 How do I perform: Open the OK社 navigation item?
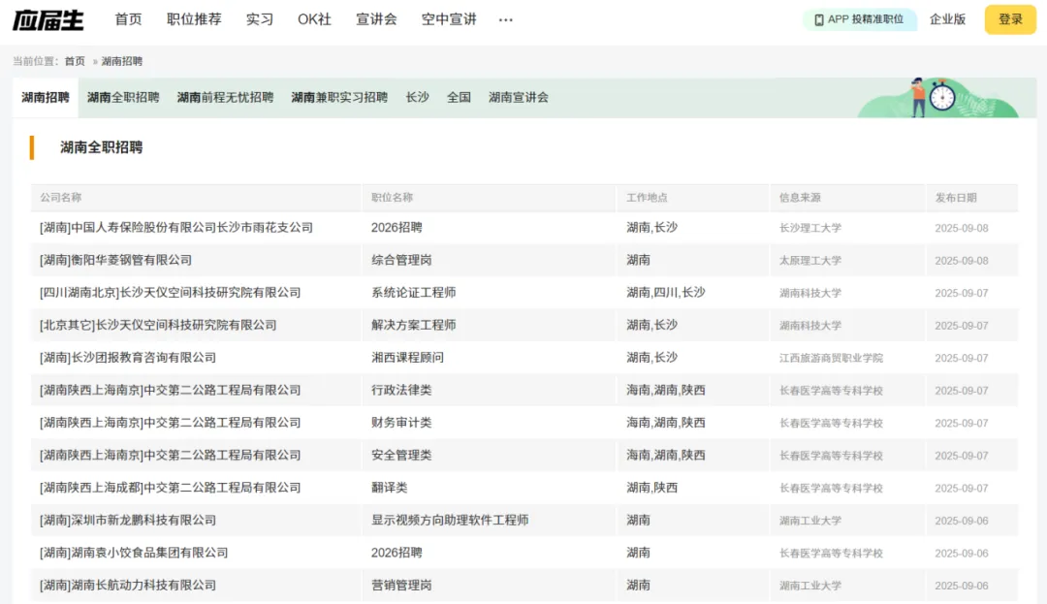click(x=314, y=19)
